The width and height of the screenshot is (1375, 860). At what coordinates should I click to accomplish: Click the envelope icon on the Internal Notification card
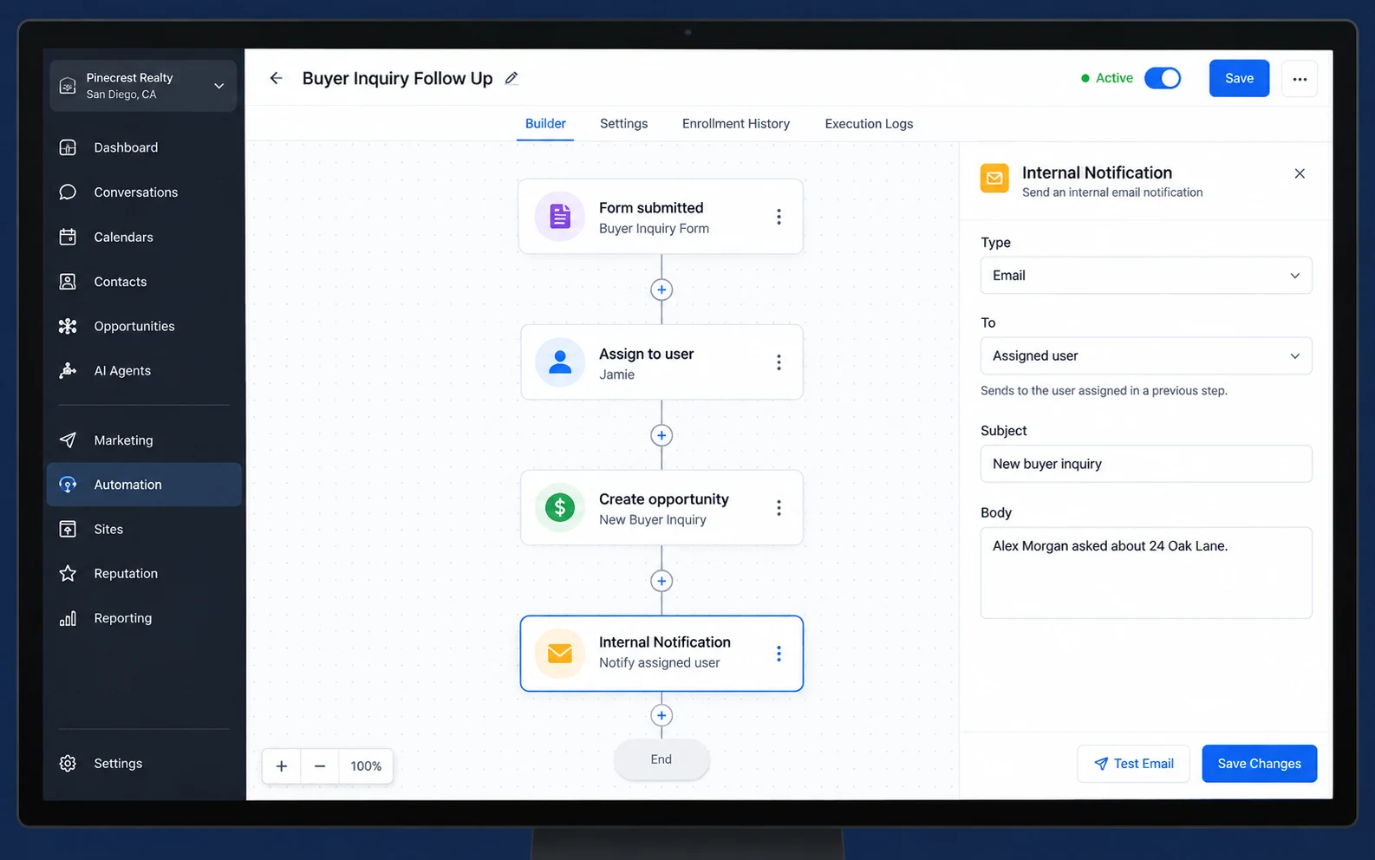pyautogui.click(x=560, y=654)
